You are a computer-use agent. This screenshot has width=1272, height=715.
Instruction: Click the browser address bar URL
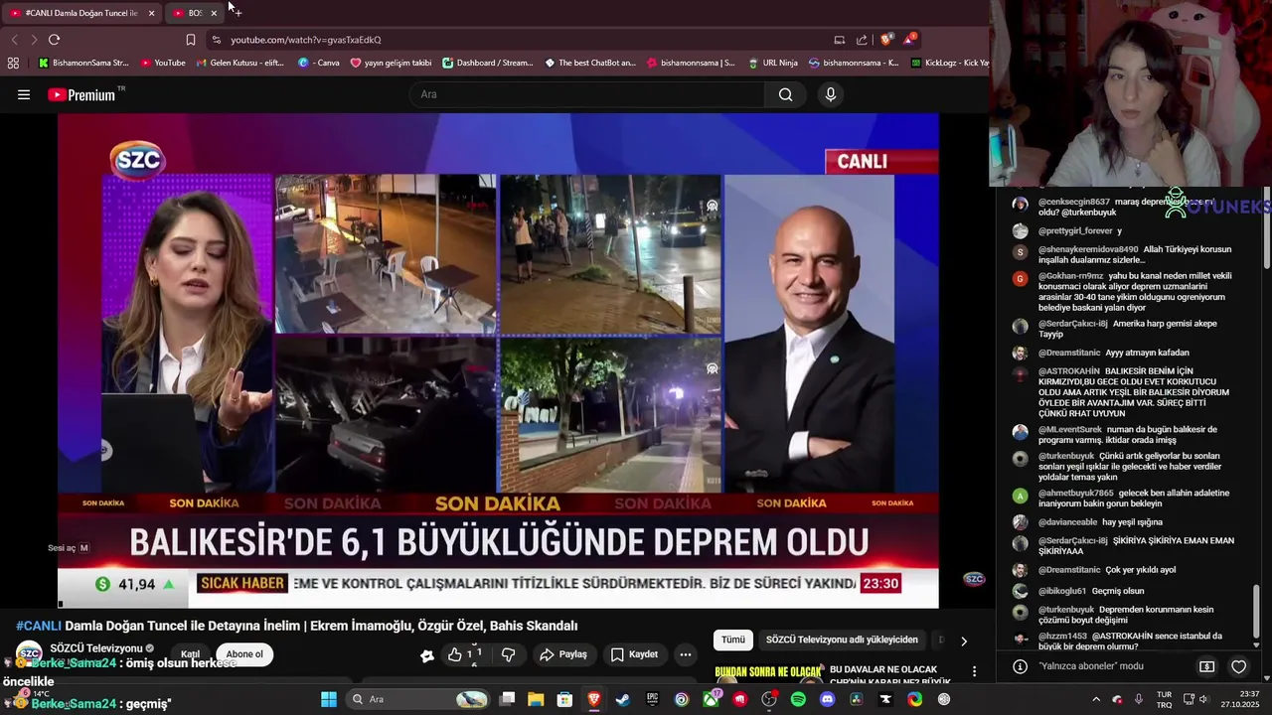pos(306,40)
